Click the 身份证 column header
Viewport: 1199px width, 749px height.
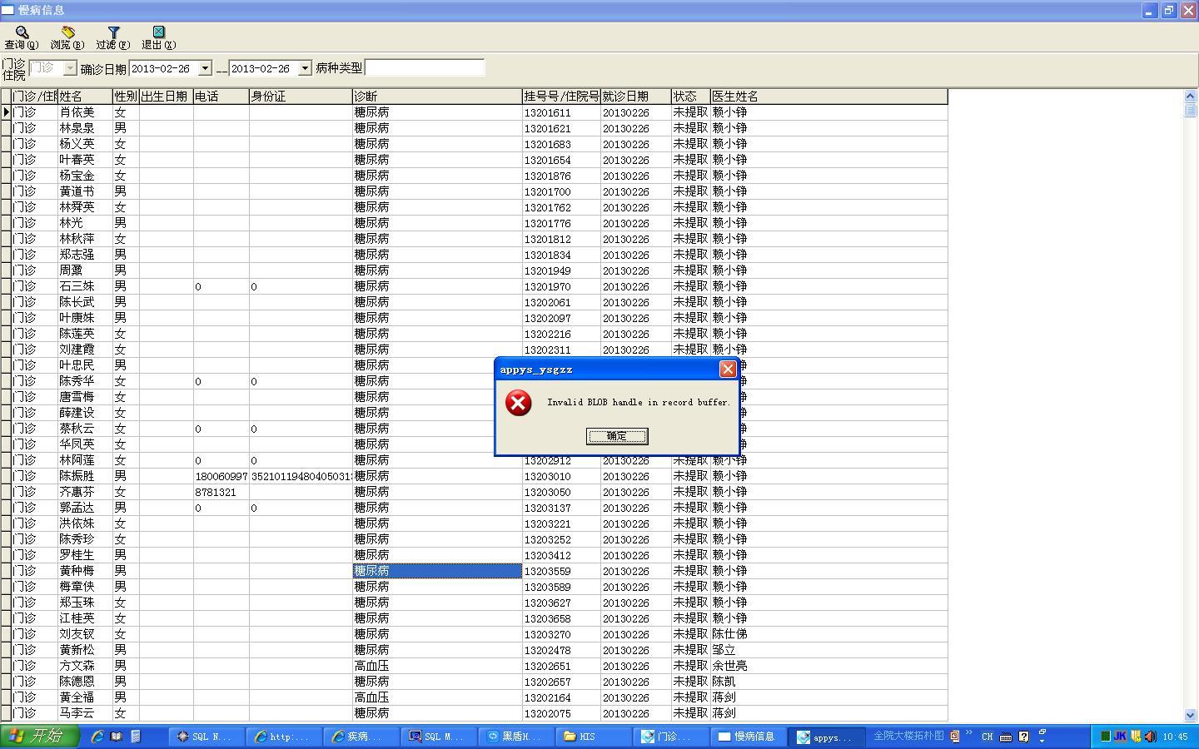click(x=301, y=97)
